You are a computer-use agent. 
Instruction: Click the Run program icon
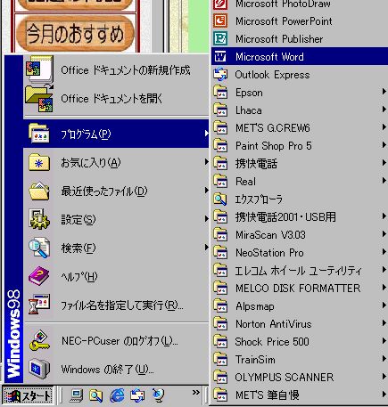click(x=39, y=305)
